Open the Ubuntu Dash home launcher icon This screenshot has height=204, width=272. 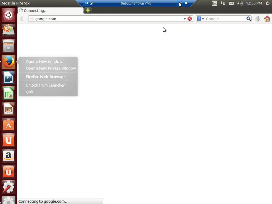tap(8, 15)
